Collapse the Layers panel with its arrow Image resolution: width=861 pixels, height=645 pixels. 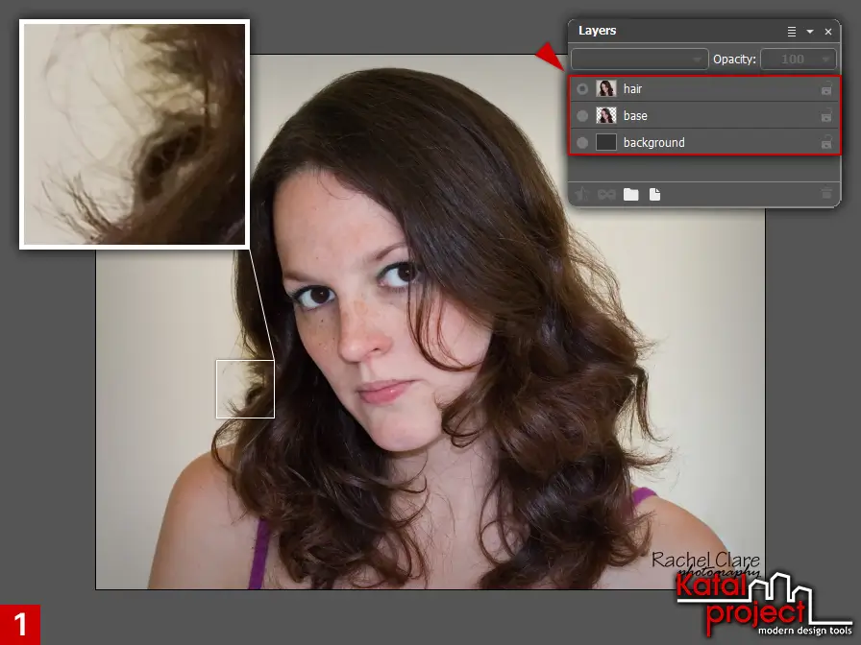(810, 31)
